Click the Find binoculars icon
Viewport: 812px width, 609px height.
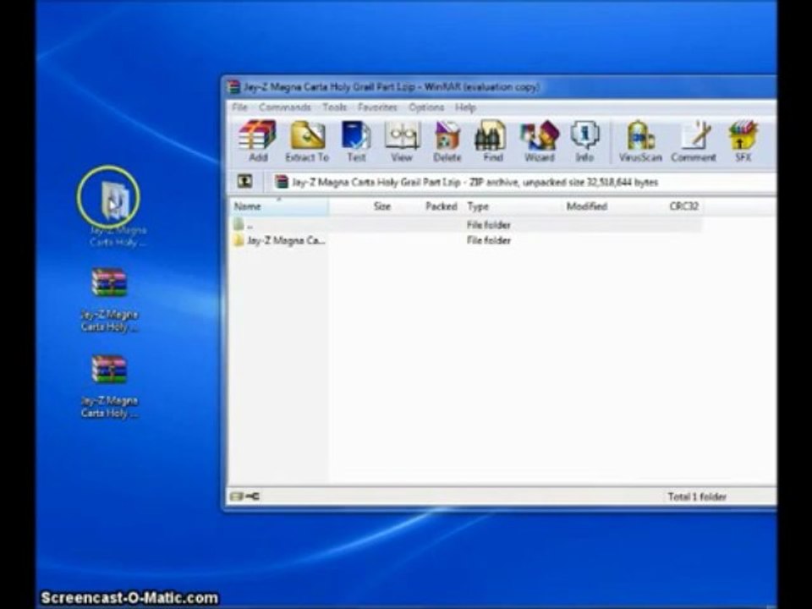click(x=492, y=141)
